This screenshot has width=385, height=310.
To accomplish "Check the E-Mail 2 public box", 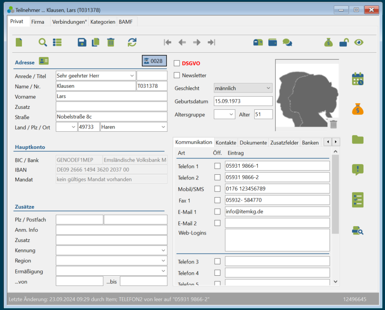I will [217, 223].
